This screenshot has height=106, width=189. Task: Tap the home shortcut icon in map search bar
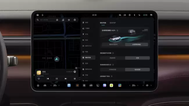tap(57, 20)
